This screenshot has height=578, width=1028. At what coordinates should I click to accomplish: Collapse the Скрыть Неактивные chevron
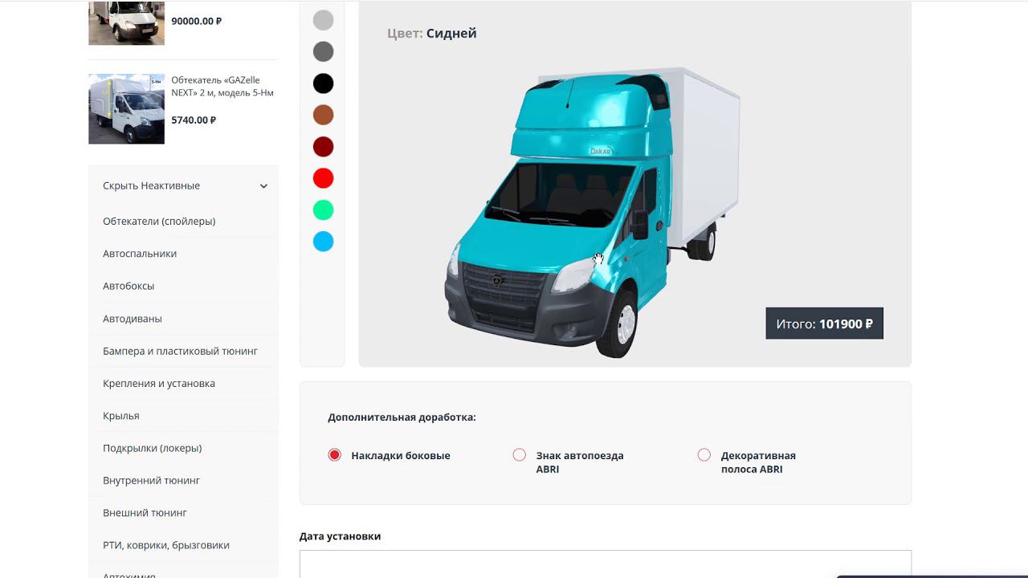pos(263,186)
